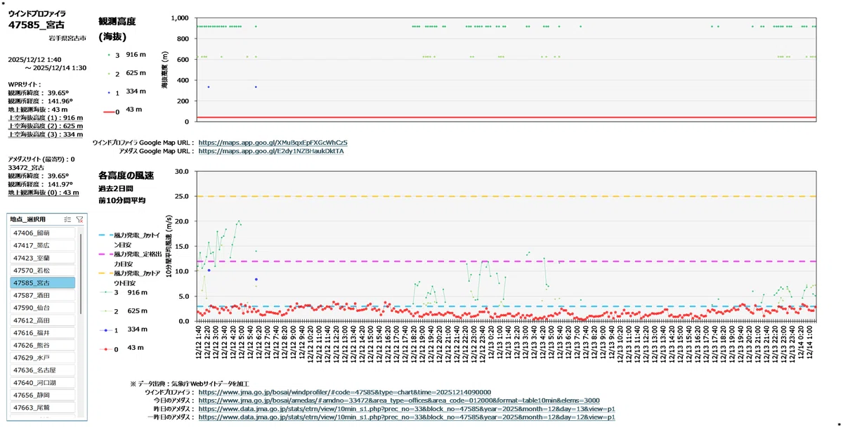Viewport: 843px width, 430px height.
Task: Open the wind profiler Google Map URL
Action: (x=273, y=143)
